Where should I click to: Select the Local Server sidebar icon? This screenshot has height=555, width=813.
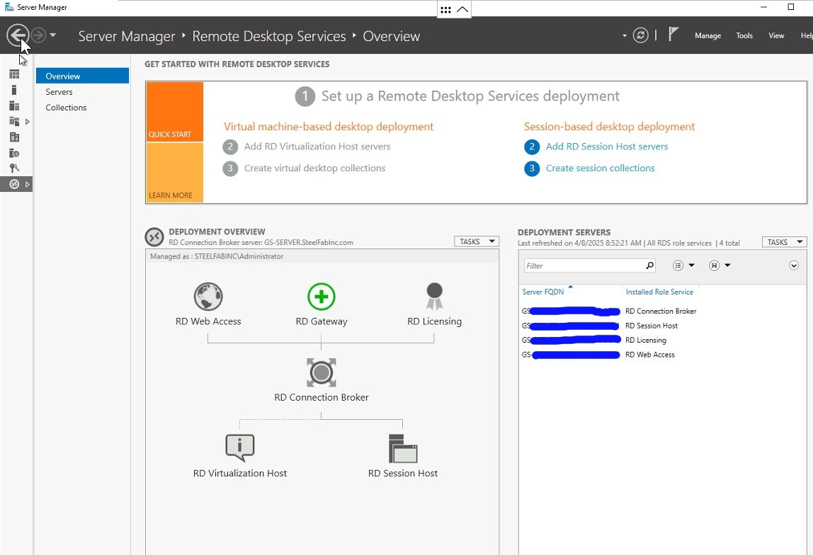14,90
